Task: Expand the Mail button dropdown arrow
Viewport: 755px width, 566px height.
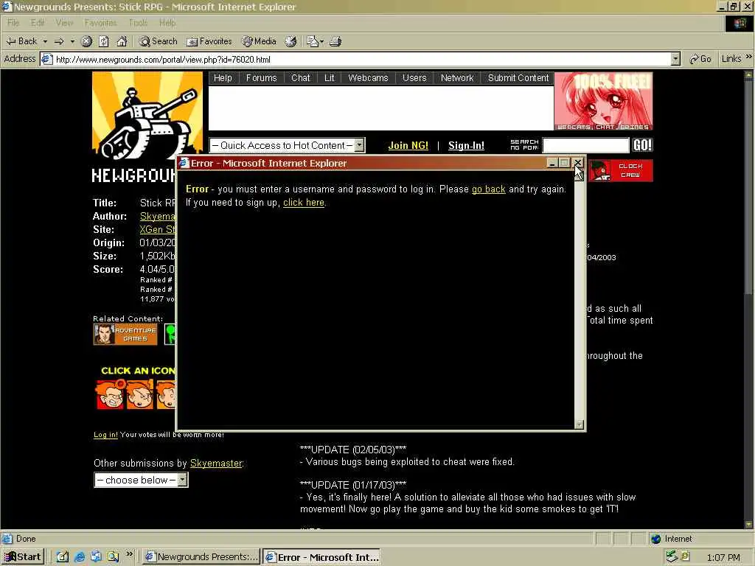Action: (x=321, y=41)
